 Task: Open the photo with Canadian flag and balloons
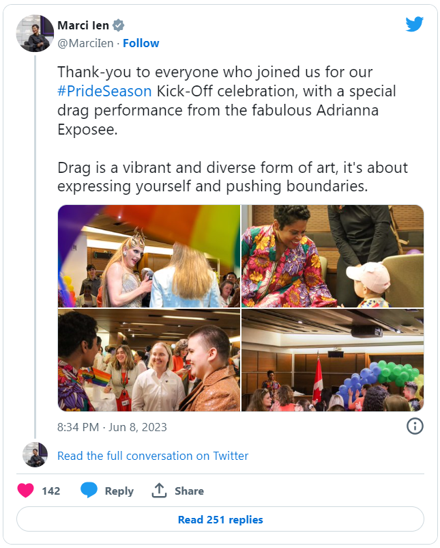coord(332,360)
